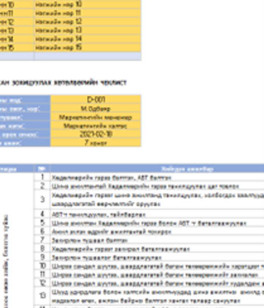Click row number 10 in checklist table
Screen dimensions: 264x308
[x=42, y=266]
